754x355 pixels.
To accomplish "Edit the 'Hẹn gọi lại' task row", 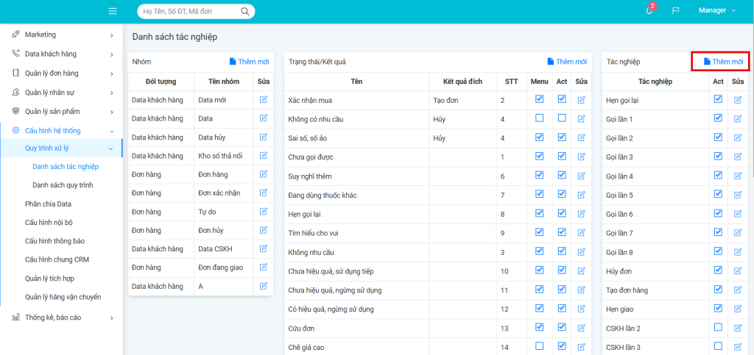I will click(738, 99).
